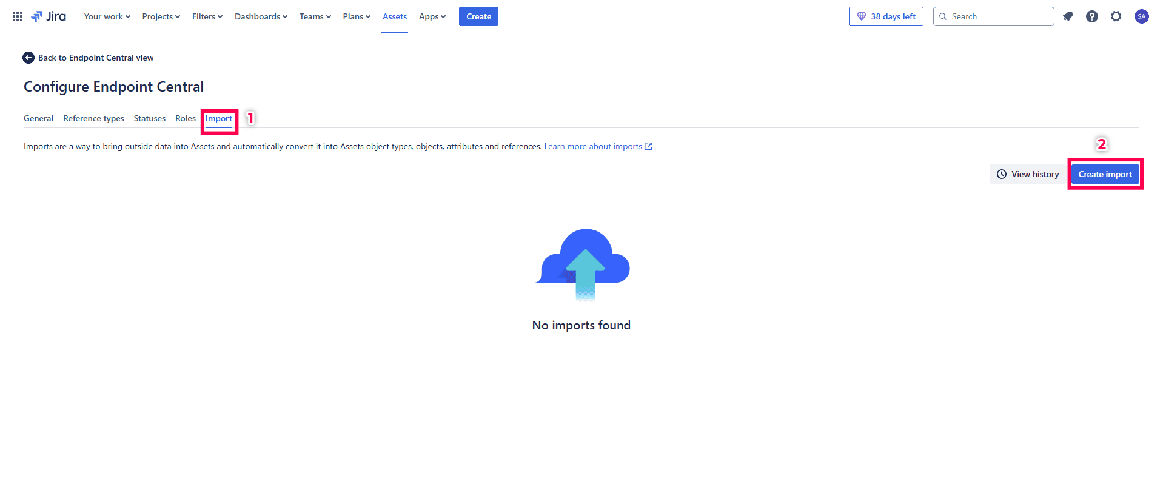Click the Configure Endpoint Central heading
Viewport: 1163px width, 481px height.
[114, 87]
